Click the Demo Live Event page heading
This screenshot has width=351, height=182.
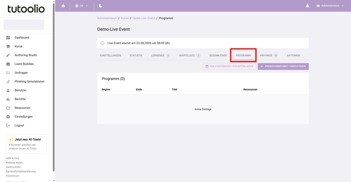(113, 29)
